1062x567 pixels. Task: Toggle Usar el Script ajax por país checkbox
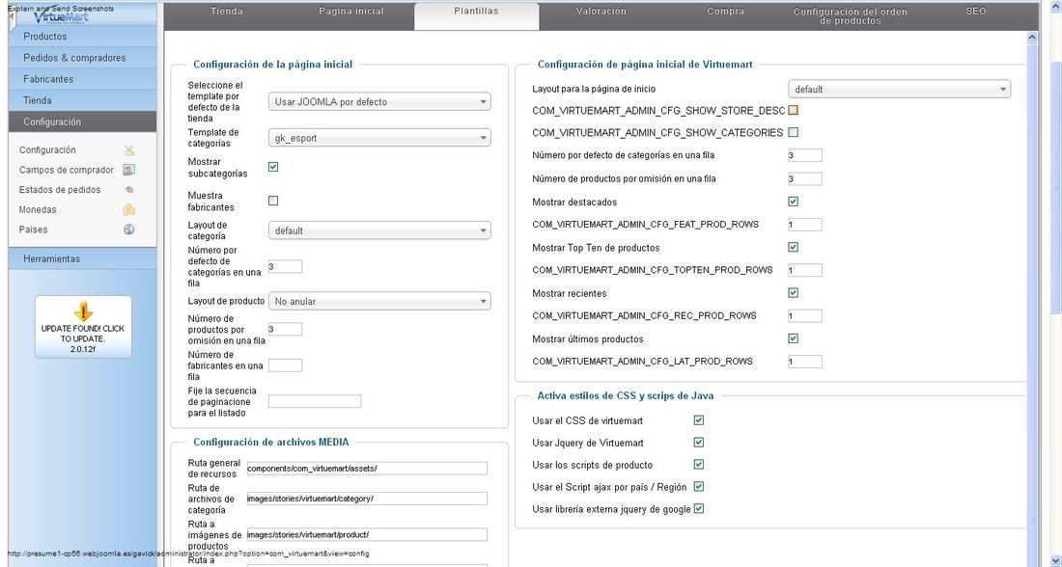click(699, 486)
